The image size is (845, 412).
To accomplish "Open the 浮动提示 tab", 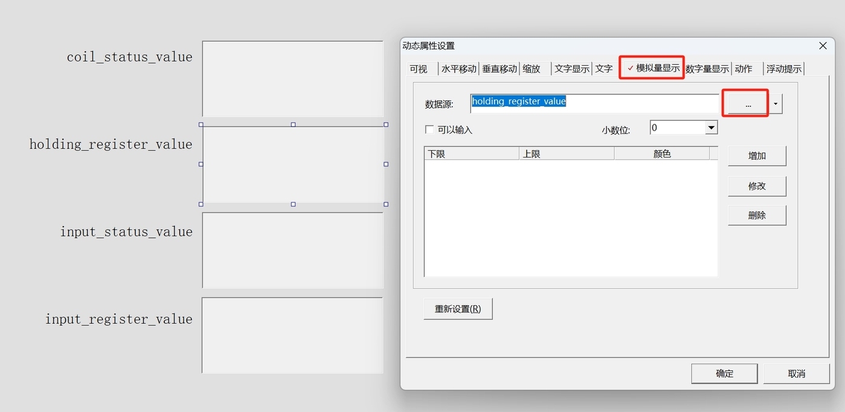I will point(784,69).
